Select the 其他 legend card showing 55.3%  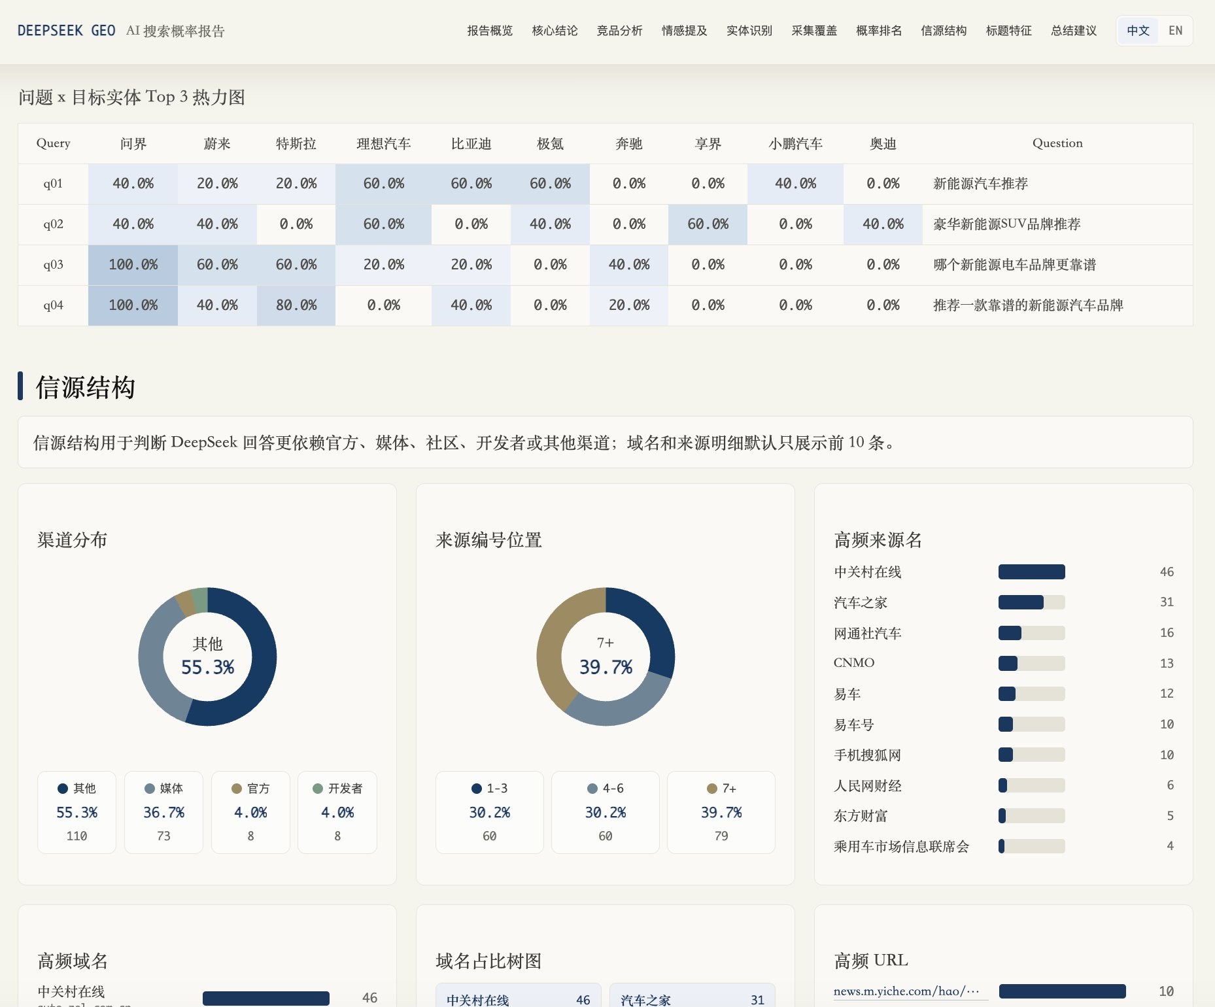pyautogui.click(x=77, y=812)
